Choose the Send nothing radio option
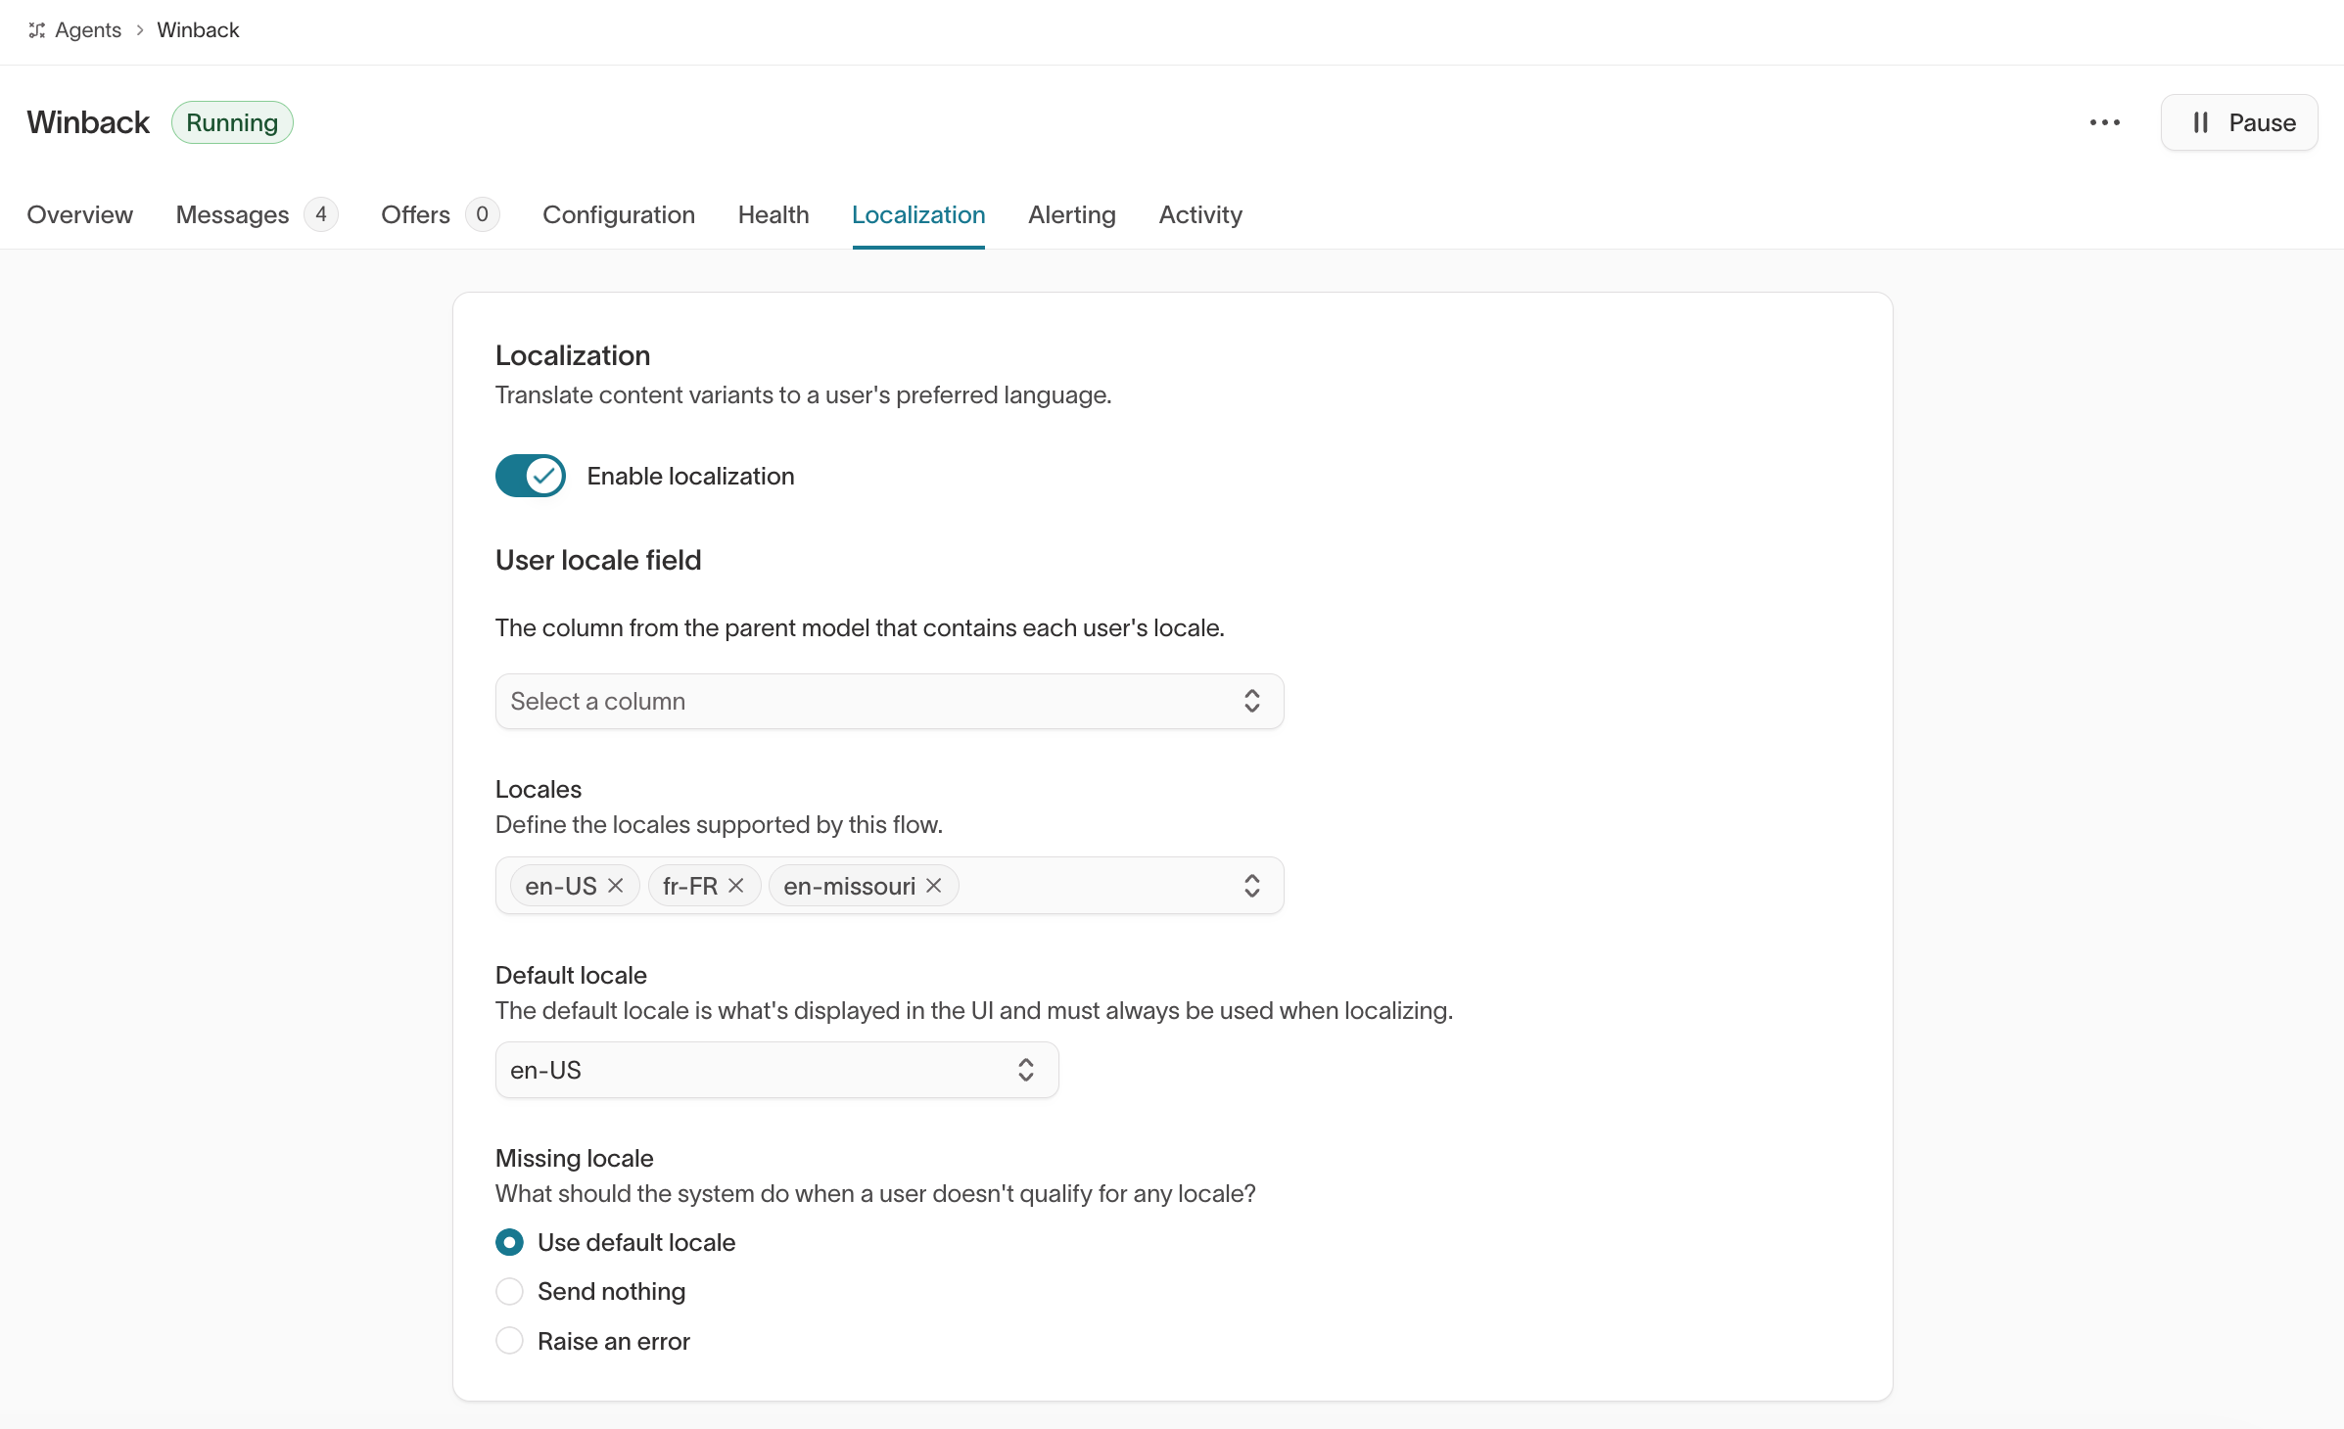 point(509,1291)
